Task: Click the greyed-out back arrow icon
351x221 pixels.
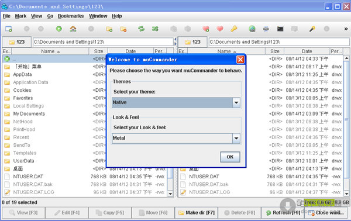Action: click(x=27, y=29)
